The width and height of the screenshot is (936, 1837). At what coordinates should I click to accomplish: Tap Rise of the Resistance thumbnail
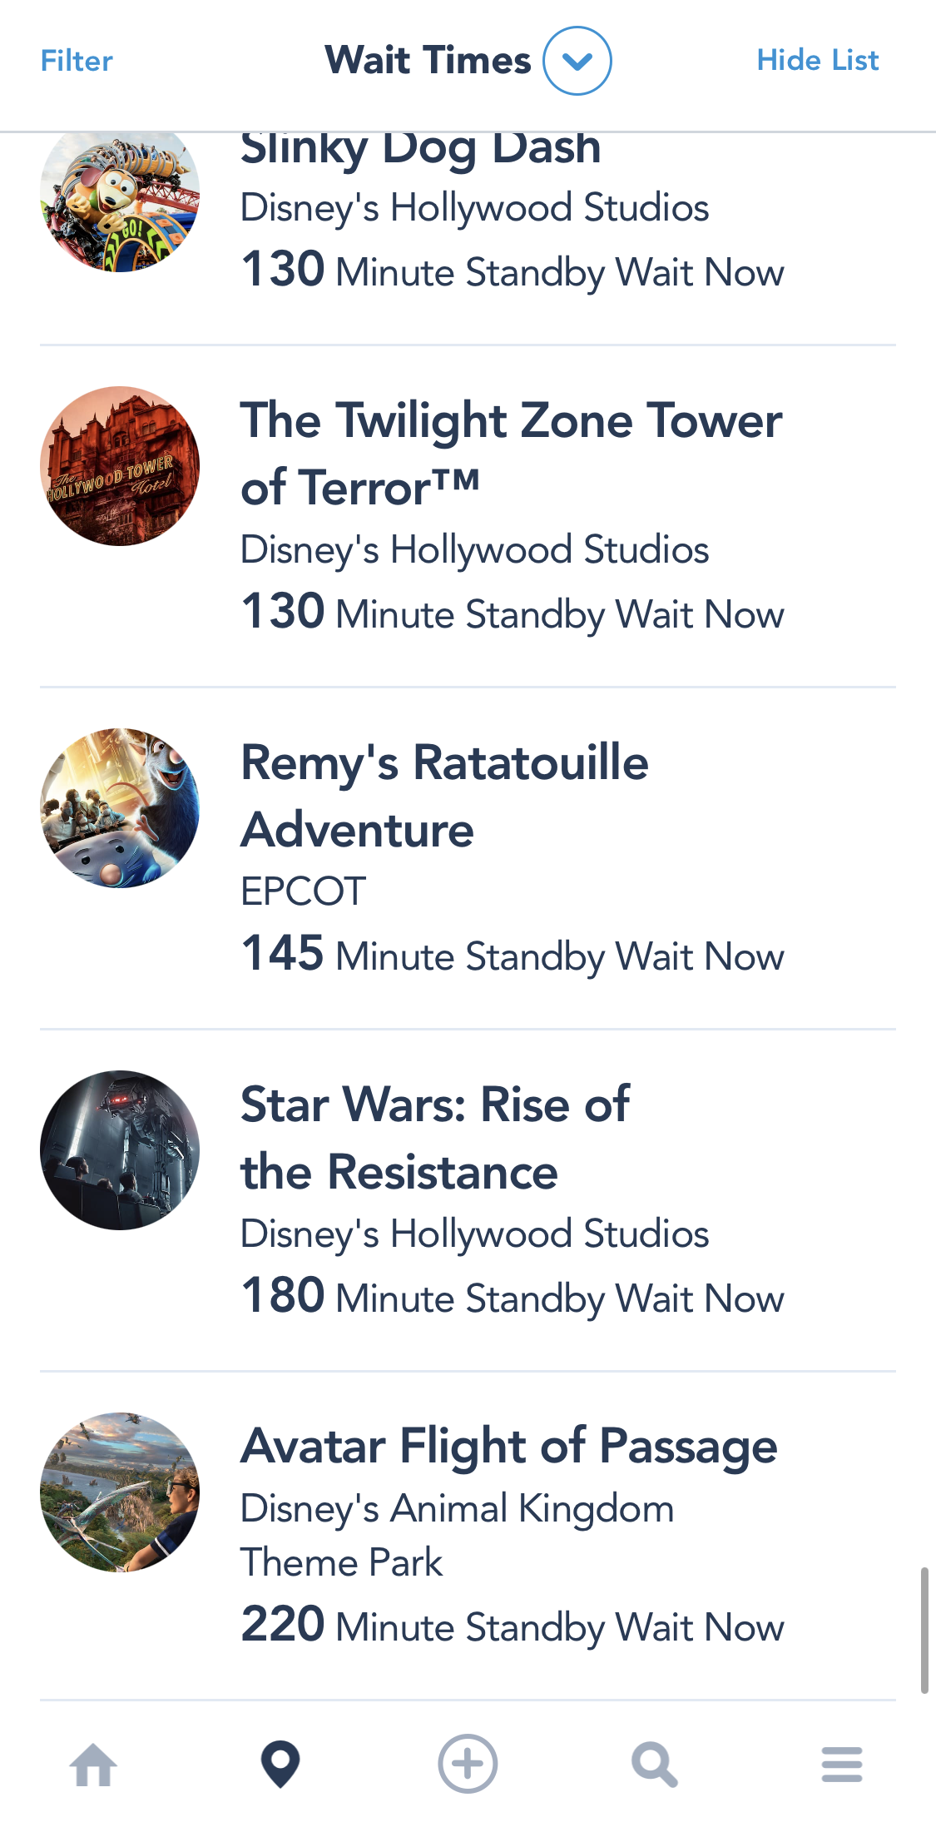click(120, 1150)
